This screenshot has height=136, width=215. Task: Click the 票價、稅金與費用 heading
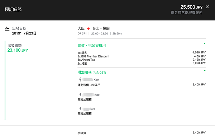(92, 46)
